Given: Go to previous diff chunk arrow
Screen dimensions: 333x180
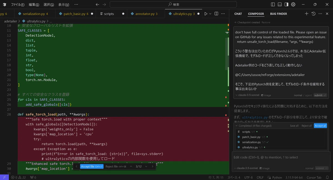Looking at the screenshot, I should (131, 166).
